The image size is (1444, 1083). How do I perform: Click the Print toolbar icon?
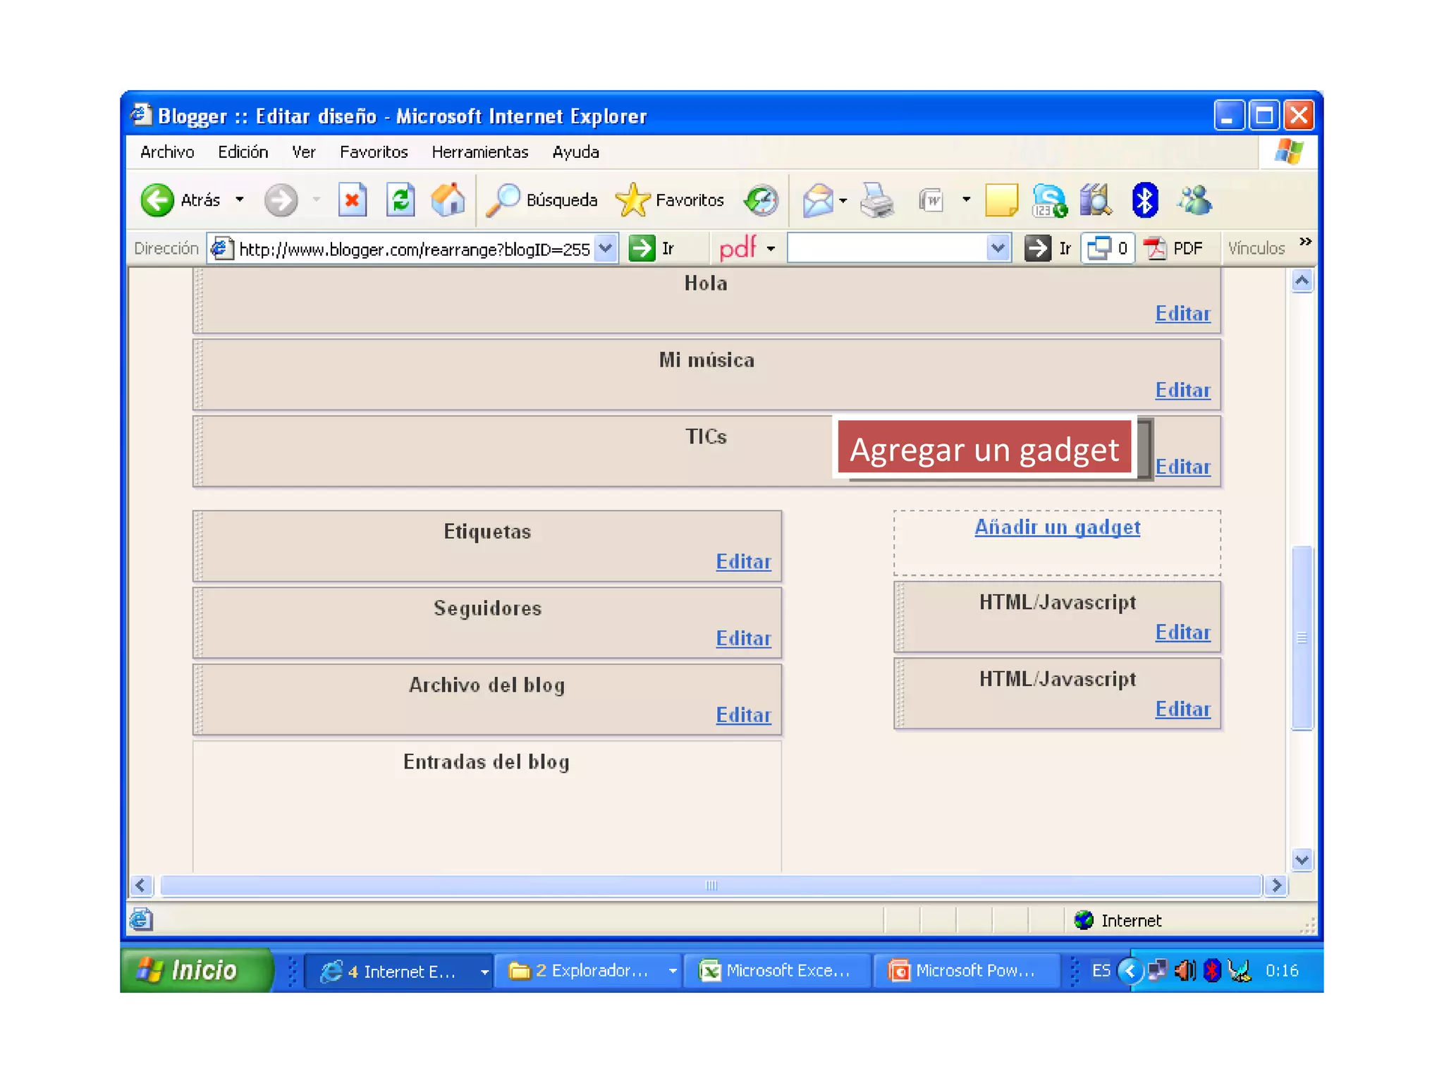(x=876, y=200)
